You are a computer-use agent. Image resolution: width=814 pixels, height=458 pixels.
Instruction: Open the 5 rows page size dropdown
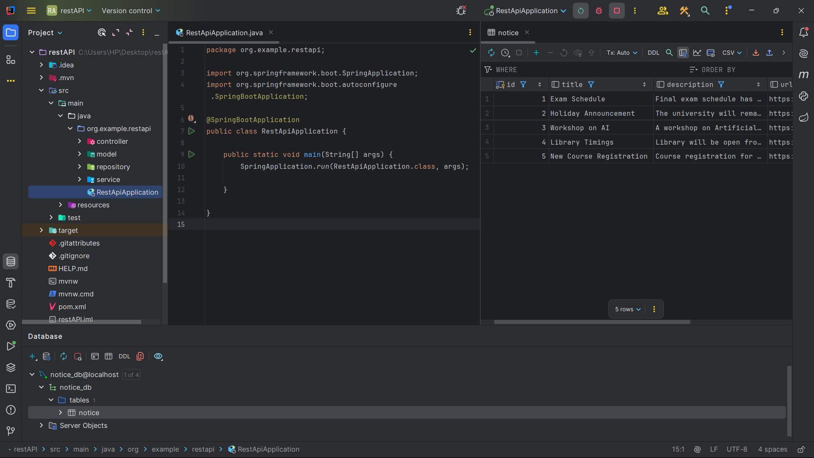(627, 309)
